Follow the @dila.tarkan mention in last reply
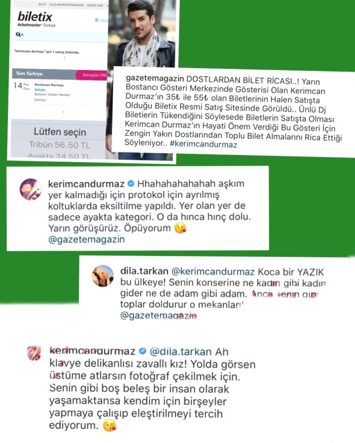Screen dimensions: 355x443 (x=181, y=352)
